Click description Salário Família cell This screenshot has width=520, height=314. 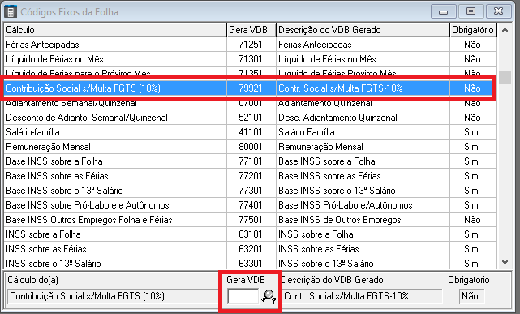(363, 132)
